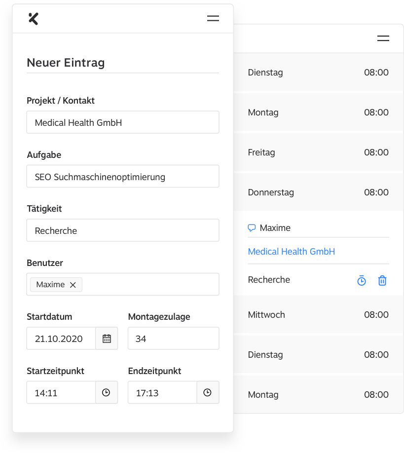Open clock picker for Startzeitpunkt
This screenshot has width=404, height=453.
click(106, 393)
